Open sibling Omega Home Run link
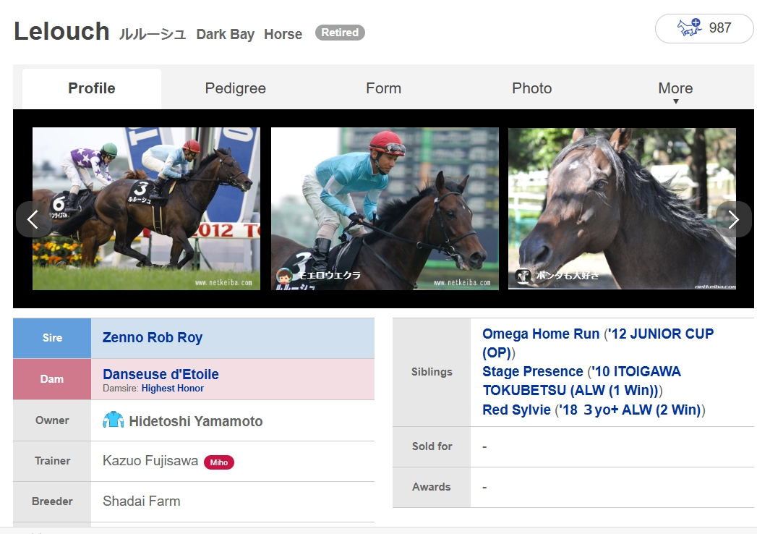The image size is (757, 534). pos(541,334)
